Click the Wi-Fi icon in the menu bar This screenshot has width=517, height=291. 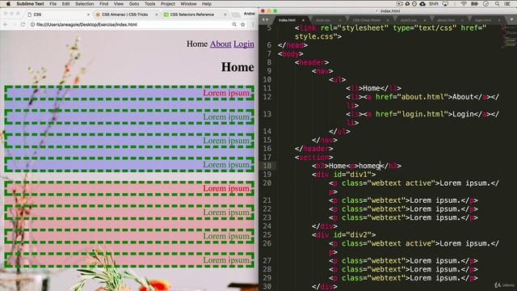464,4
